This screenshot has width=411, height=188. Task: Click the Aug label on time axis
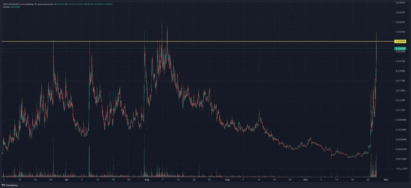147,179
